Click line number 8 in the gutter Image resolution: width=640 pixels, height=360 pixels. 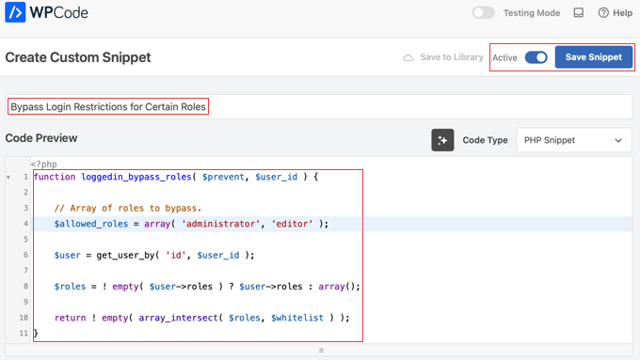tap(25, 286)
